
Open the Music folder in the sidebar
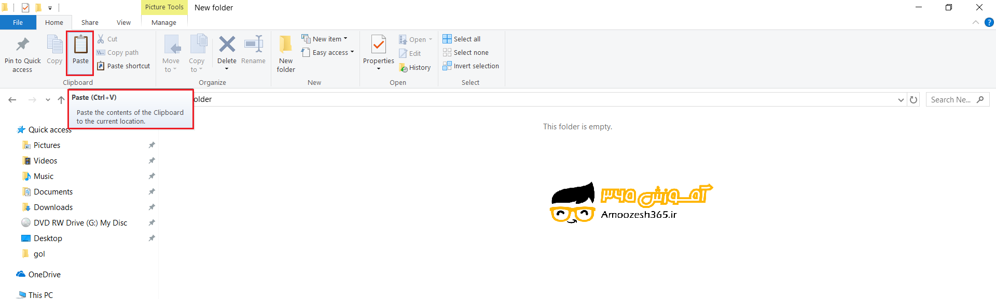tap(38, 176)
